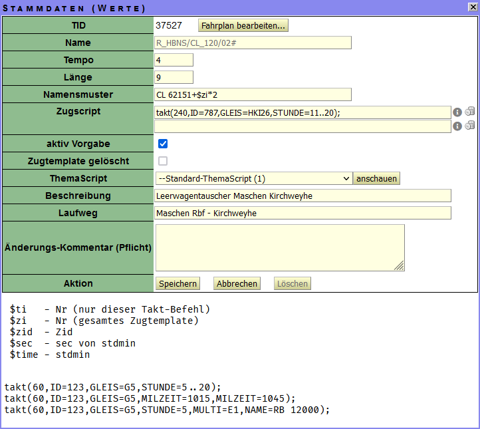The image size is (480, 429).
Task: Click the Löschen button
Action: pos(293,284)
